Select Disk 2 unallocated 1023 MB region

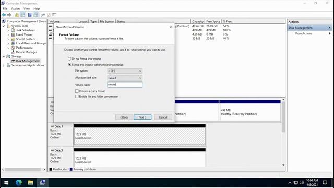tap(139, 159)
